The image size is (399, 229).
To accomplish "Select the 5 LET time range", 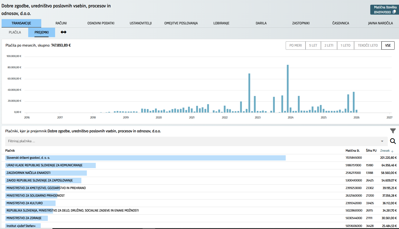I will 313,45.
